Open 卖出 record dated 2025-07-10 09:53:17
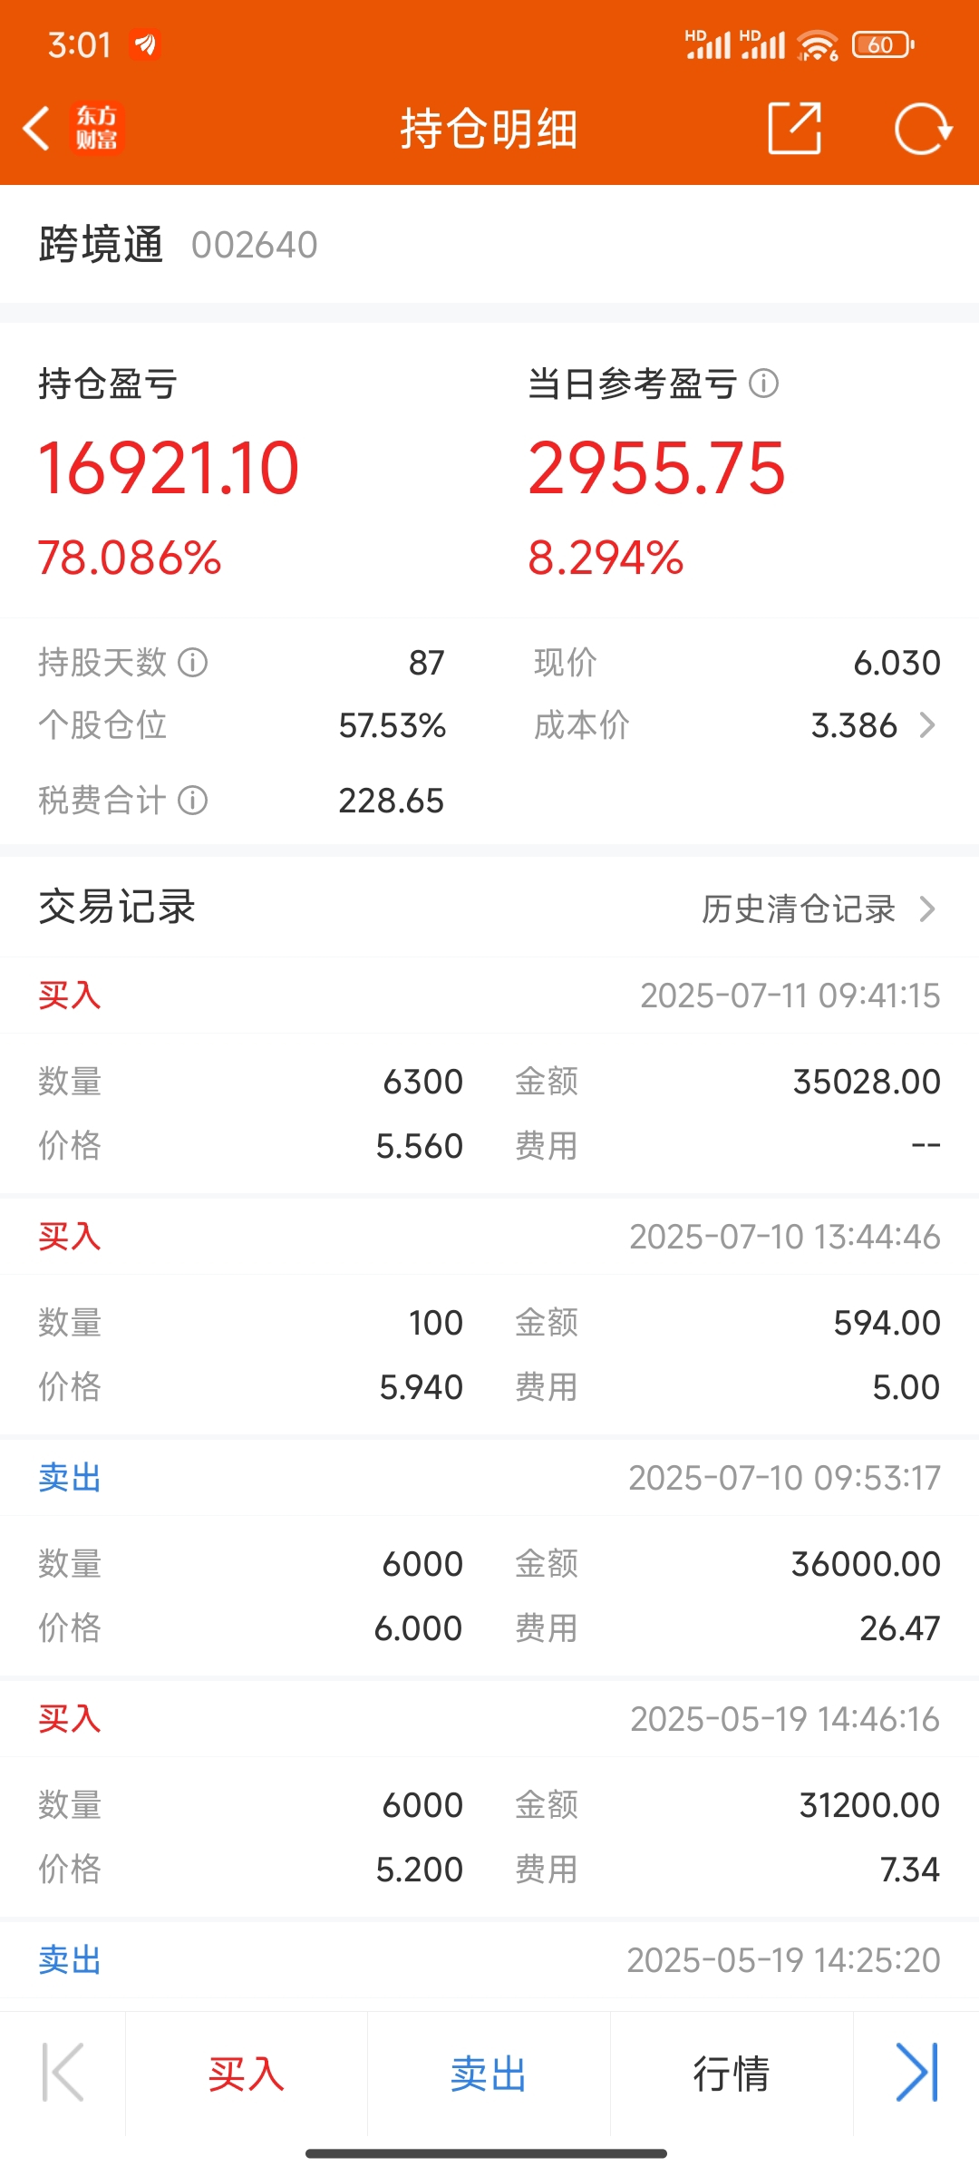Image resolution: width=979 pixels, height=2176 pixels. (x=489, y=1559)
